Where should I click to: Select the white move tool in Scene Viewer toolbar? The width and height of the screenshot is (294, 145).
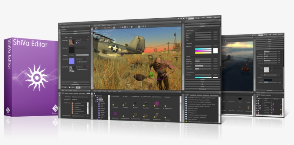96,28
